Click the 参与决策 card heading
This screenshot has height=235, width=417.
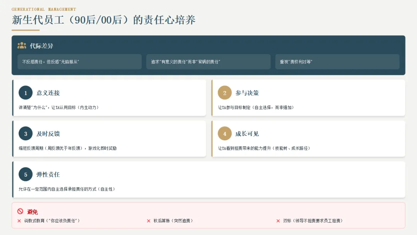coord(247,93)
